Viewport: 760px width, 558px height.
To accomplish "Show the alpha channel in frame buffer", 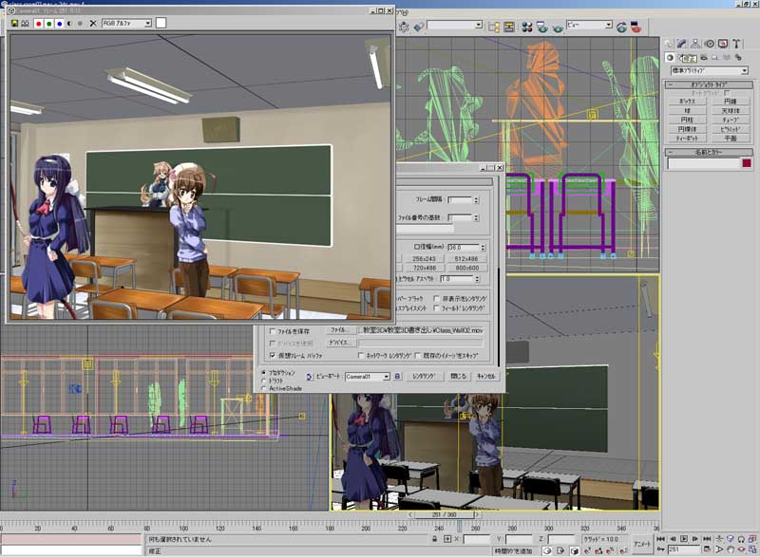I will tap(69, 23).
